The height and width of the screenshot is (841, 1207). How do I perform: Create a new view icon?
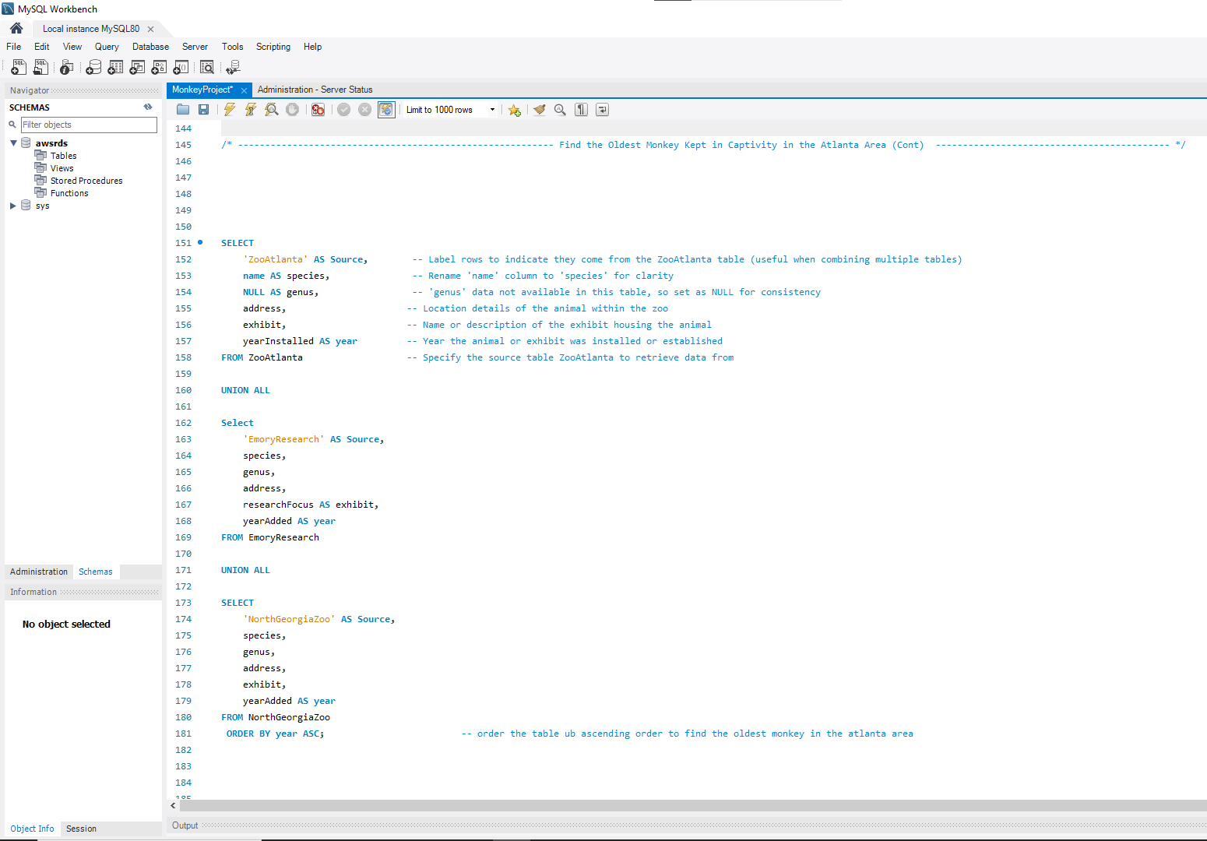137,68
